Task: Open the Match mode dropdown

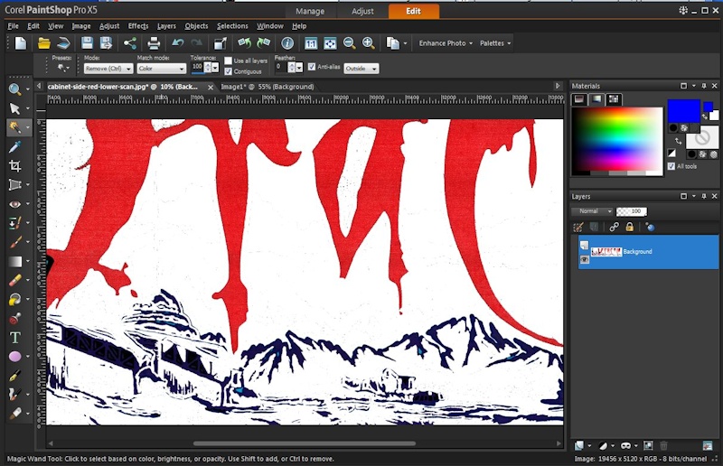Action: (161, 69)
